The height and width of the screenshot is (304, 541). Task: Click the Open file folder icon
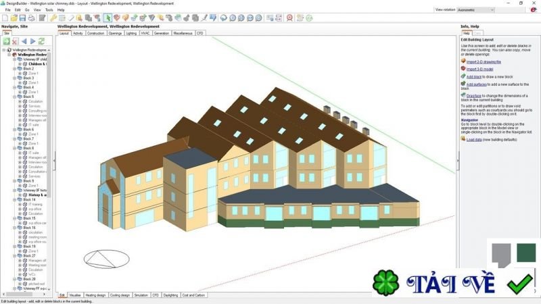14,18
